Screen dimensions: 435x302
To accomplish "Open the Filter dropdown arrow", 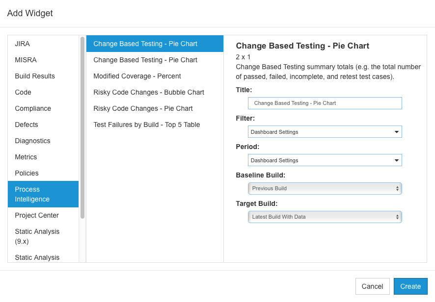I will [396, 132].
